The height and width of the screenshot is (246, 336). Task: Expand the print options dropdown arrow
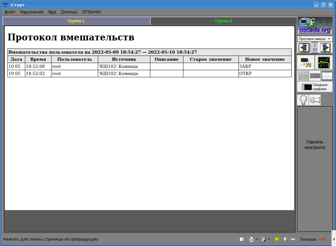[257, 240]
